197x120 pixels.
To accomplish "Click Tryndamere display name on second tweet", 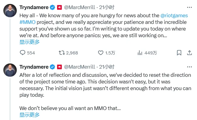I will [x=34, y=67].
